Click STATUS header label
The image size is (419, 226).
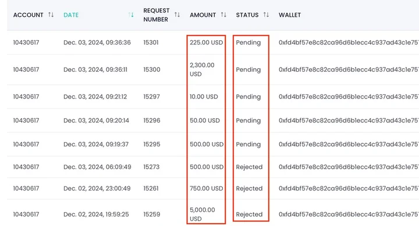(x=247, y=15)
